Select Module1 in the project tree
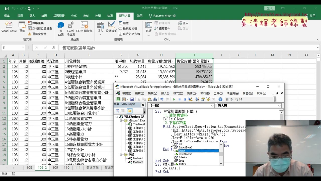The image size is (321, 181). (138, 158)
